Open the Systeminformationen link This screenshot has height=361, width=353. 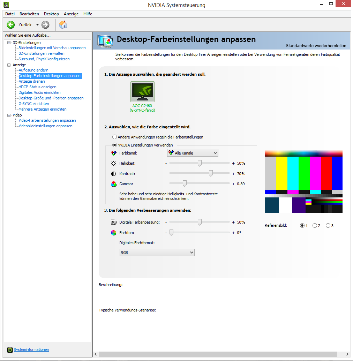tap(31, 349)
